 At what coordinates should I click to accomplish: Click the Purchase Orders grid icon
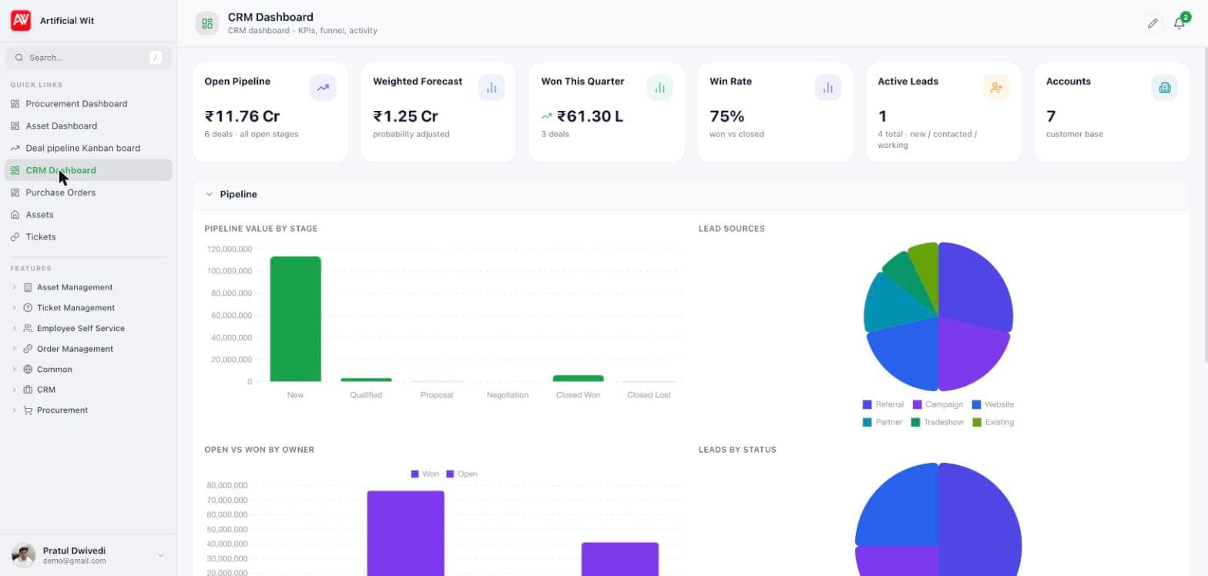pyautogui.click(x=15, y=193)
